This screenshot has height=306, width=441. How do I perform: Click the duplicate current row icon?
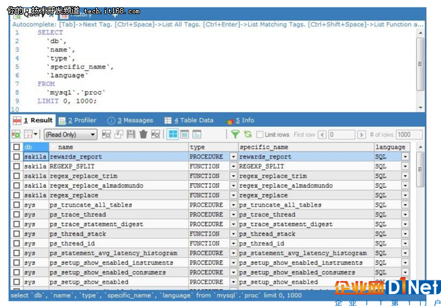click(x=119, y=134)
